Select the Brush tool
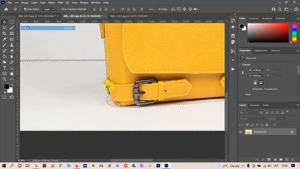The image size is (300, 169). [x=4, y=45]
